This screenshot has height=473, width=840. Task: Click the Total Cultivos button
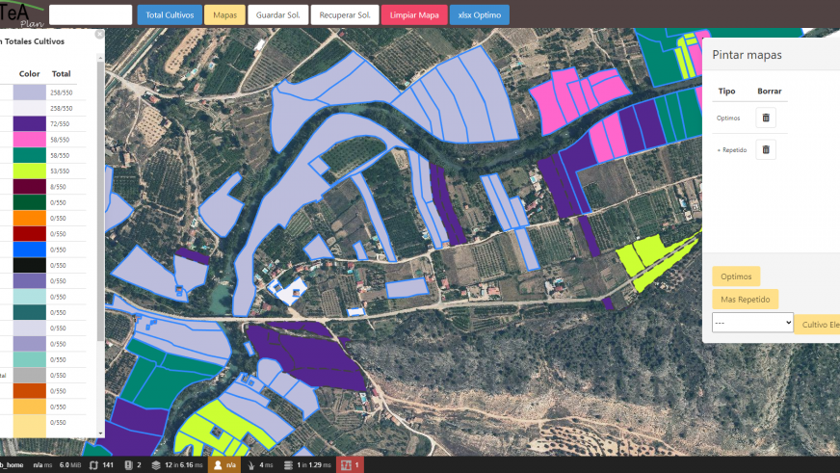[x=170, y=15]
